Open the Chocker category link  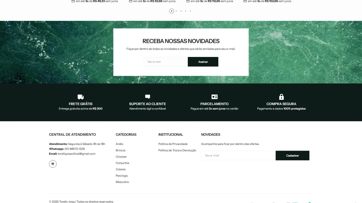(x=121, y=157)
